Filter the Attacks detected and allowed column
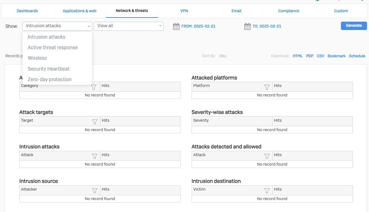Viewport: 369px width, 212px height. [x=267, y=156]
